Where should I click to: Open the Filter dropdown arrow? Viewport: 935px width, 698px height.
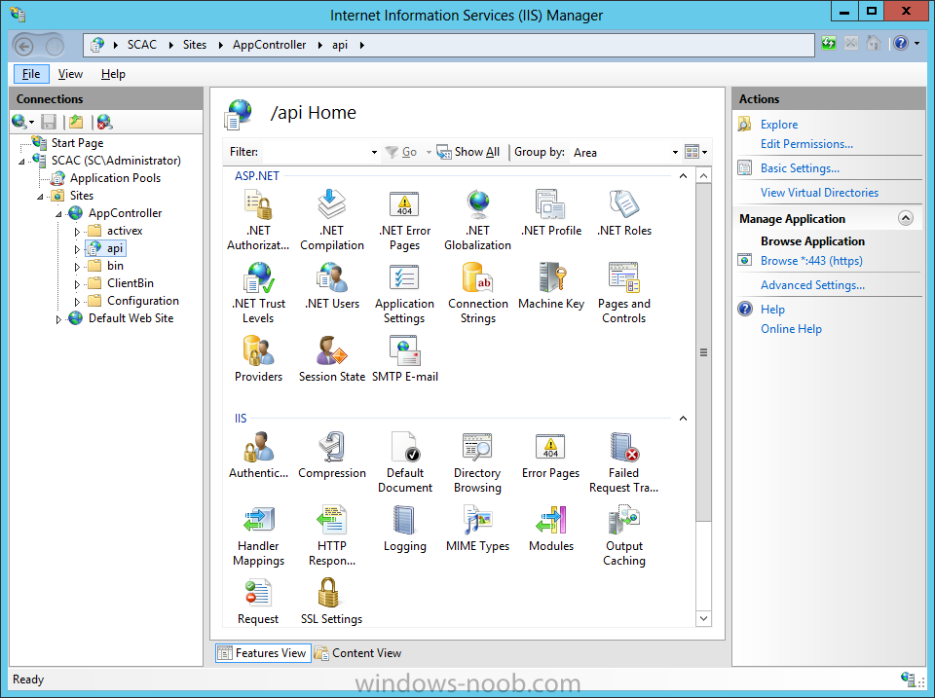374,153
